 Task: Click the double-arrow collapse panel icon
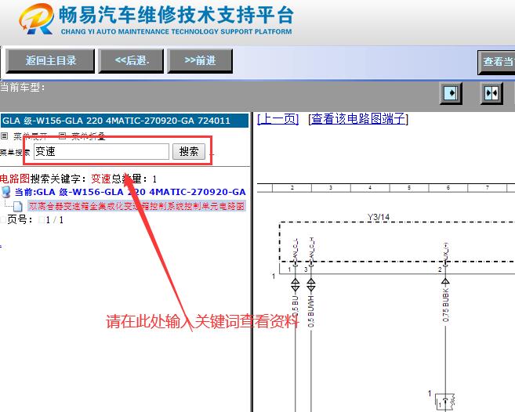pos(491,93)
